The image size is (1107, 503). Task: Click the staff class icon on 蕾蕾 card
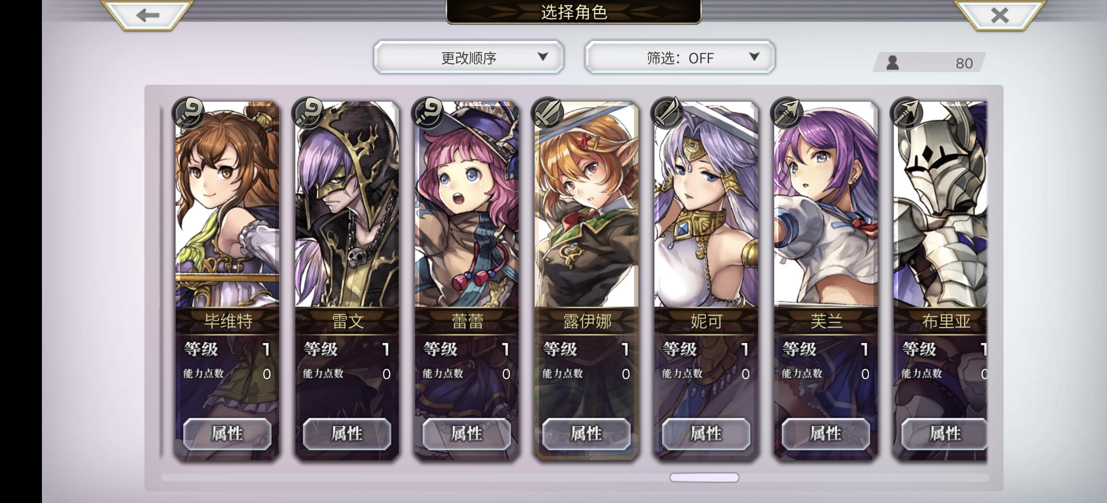click(x=428, y=113)
